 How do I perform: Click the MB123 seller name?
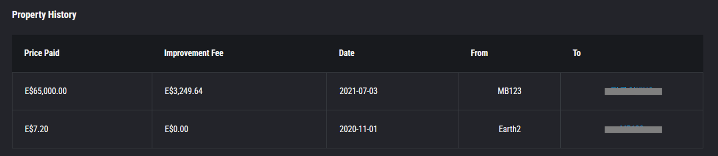point(510,91)
